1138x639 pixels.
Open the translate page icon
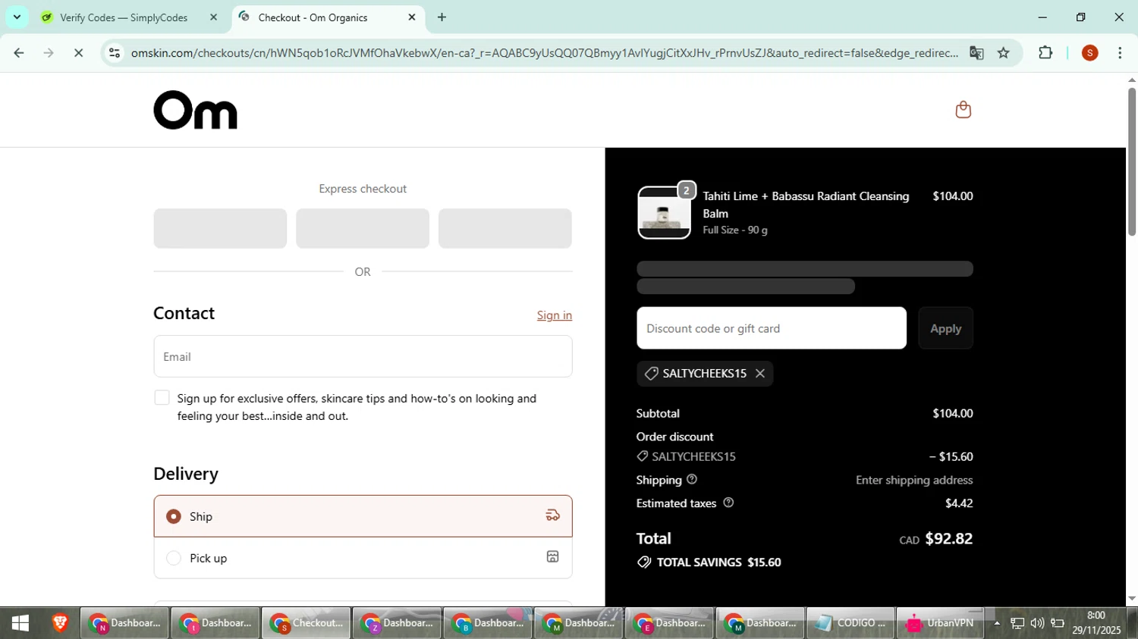click(x=976, y=53)
